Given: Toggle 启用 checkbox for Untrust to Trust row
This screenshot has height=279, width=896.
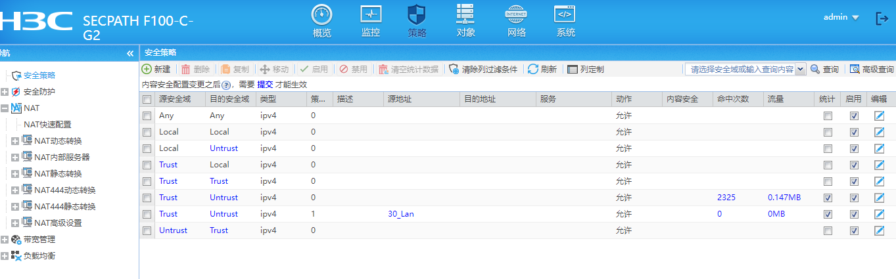Looking at the screenshot, I should point(854,230).
